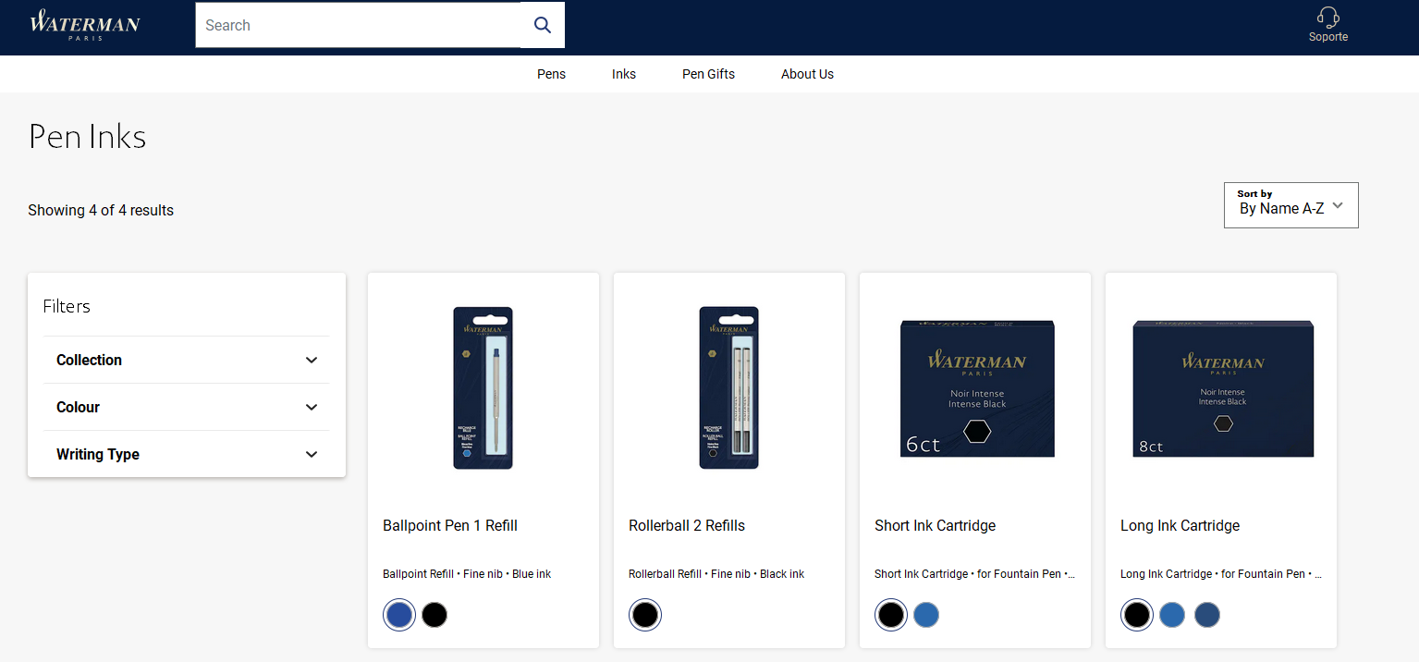
Task: Type in the Search input field
Action: (358, 25)
